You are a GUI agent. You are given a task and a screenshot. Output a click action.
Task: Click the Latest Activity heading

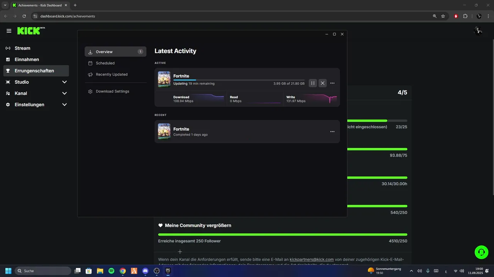point(175,51)
